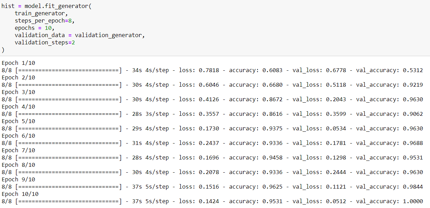This screenshot has width=430, height=208.
Task: Select the epochs = 10 line
Action: [x=33, y=27]
